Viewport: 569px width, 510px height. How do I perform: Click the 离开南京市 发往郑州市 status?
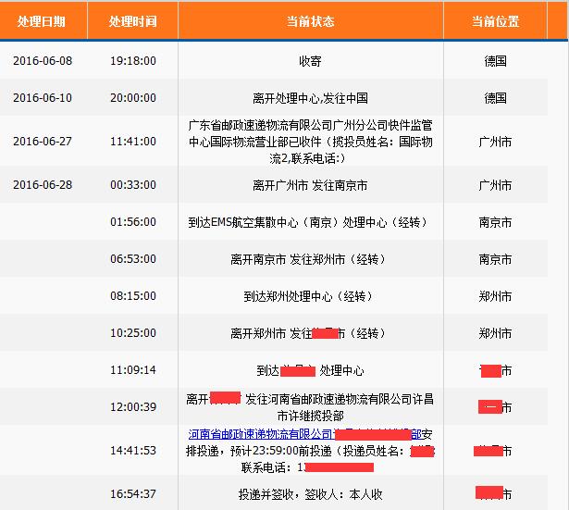tap(310, 259)
